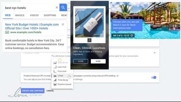Click the Time decay chart icon
Screen dimensions: 181x102
55,80
